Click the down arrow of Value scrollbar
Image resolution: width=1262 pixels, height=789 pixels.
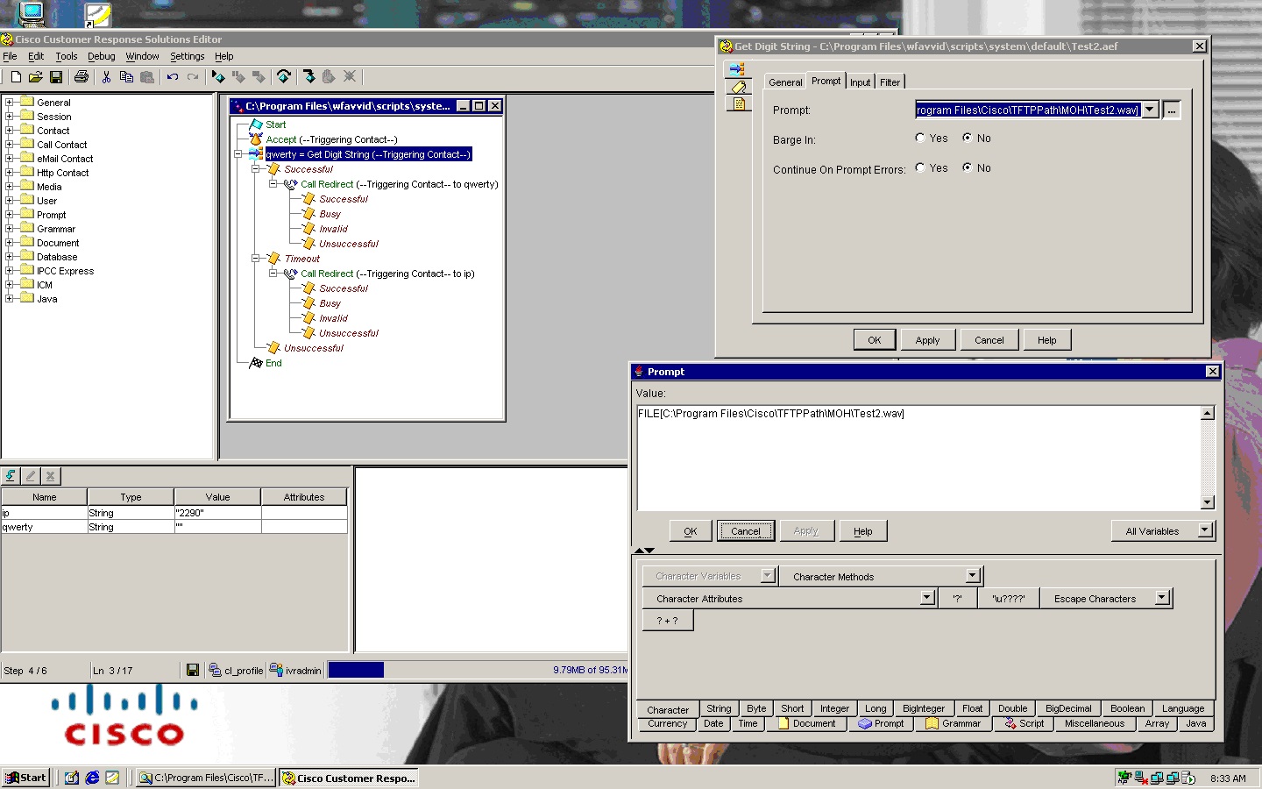(x=1208, y=502)
